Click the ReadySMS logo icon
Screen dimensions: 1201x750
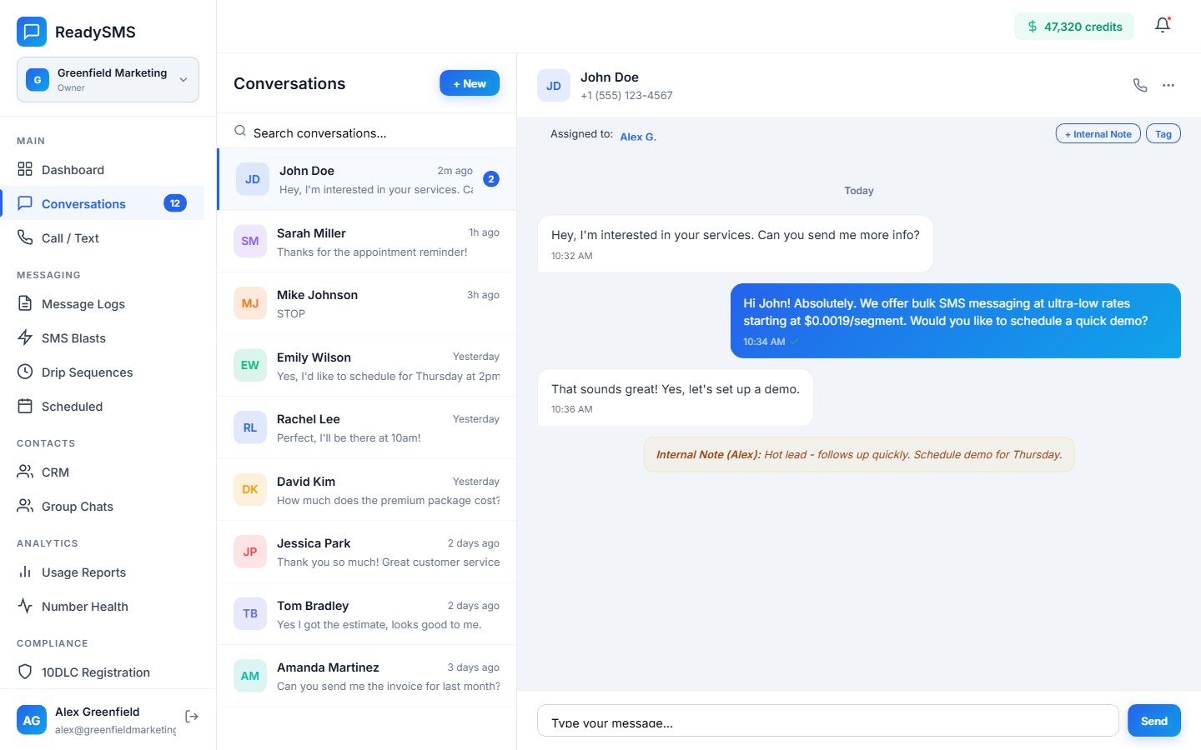(32, 32)
